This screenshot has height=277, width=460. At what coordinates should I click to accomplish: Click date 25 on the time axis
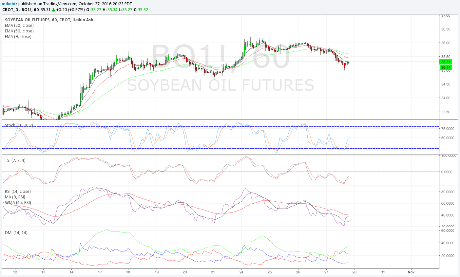tap(270, 272)
